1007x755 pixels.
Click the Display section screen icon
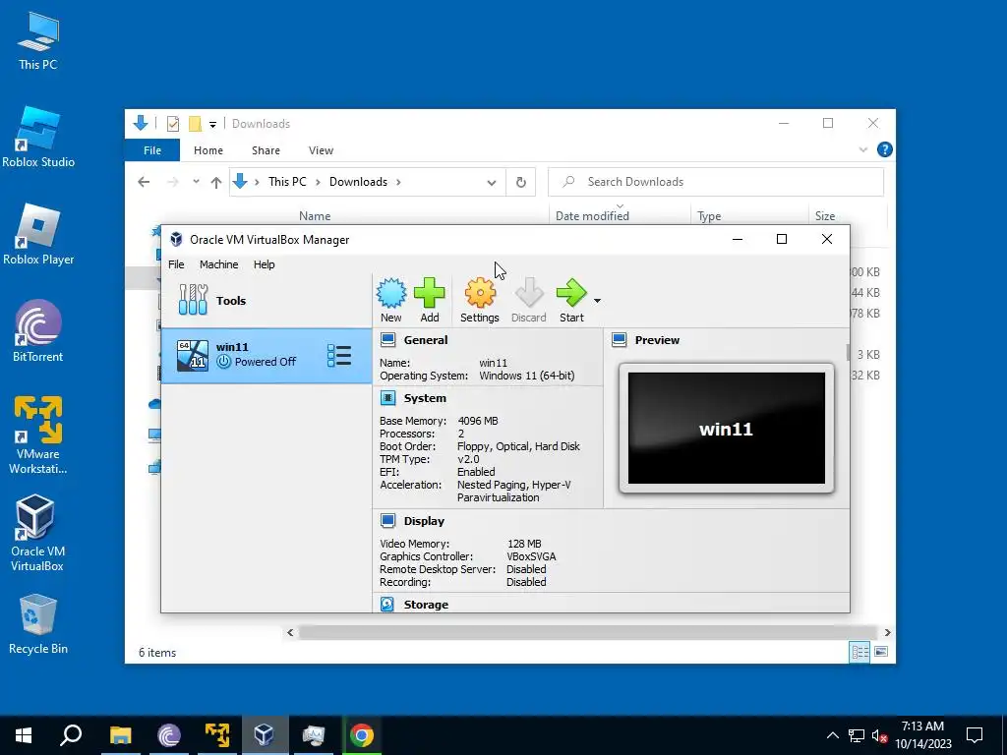[387, 521]
